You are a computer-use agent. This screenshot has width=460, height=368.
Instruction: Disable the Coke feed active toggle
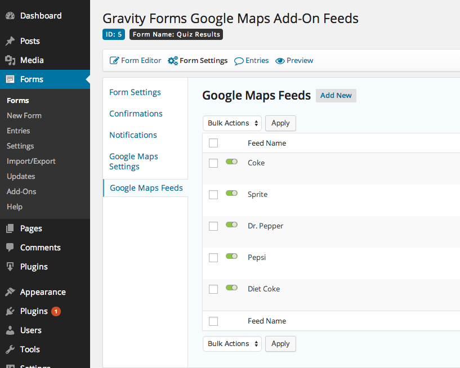(x=231, y=161)
